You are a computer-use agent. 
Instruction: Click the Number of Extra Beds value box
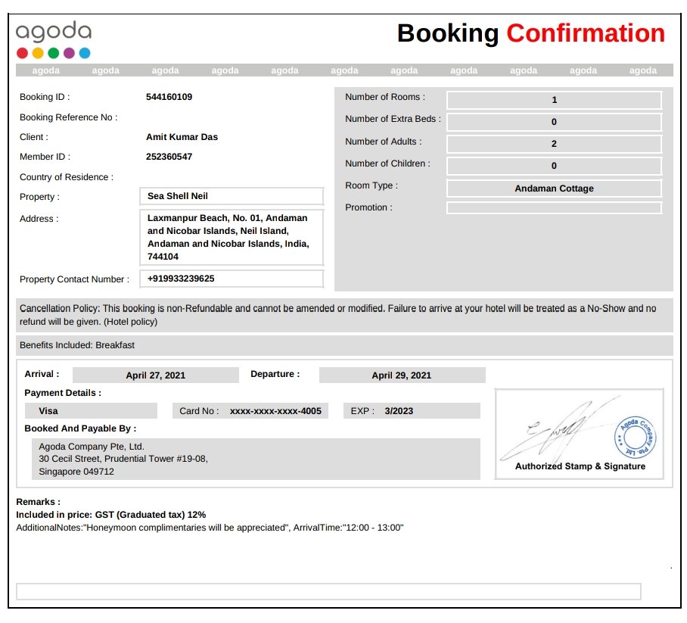pos(554,122)
